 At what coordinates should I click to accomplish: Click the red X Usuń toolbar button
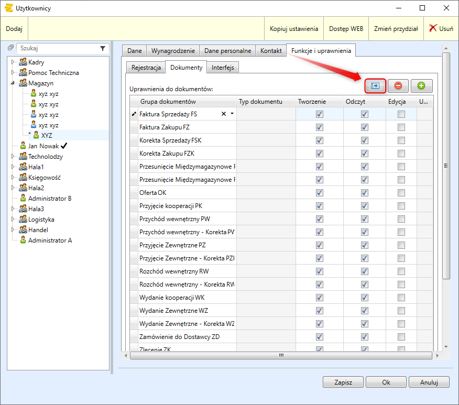(441, 29)
